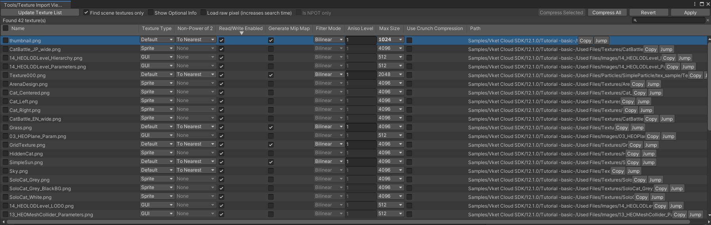
Task: Select the row checkbox for Sky.png
Action: 6,171
